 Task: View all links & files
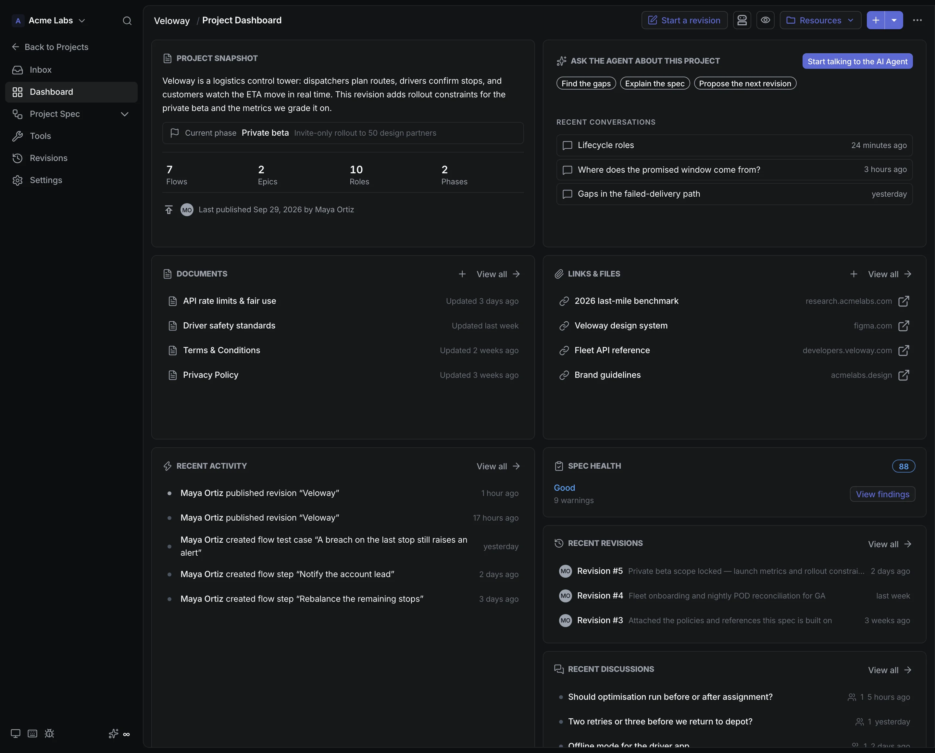(x=890, y=274)
